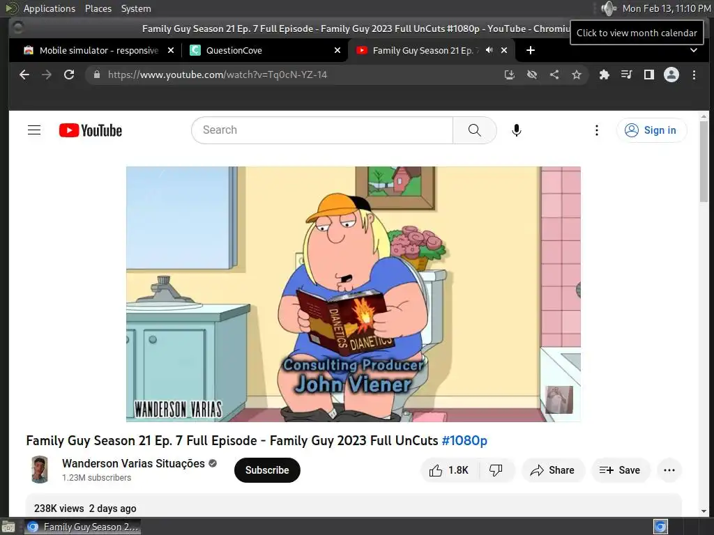Click the "238K views 2 days ago" text

click(85, 508)
